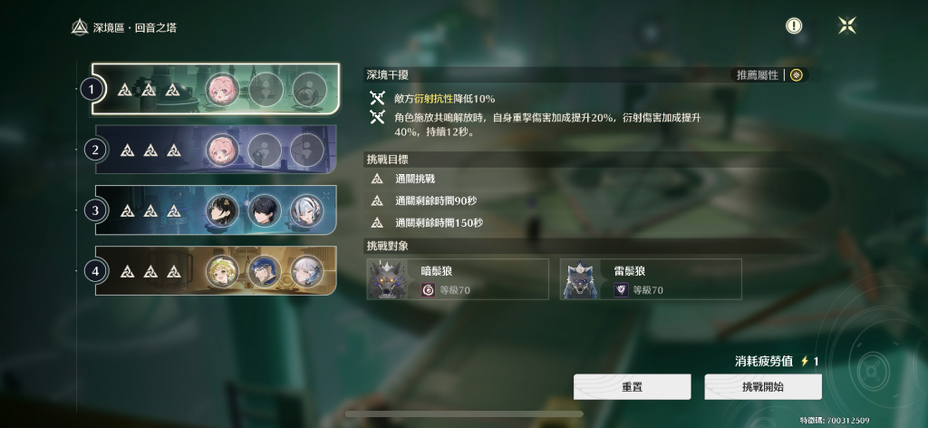
Task: Click 重置 reset button
Action: (632, 387)
